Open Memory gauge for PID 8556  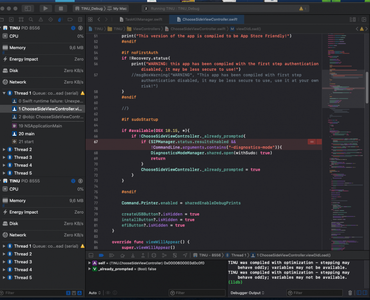coord(42,48)
